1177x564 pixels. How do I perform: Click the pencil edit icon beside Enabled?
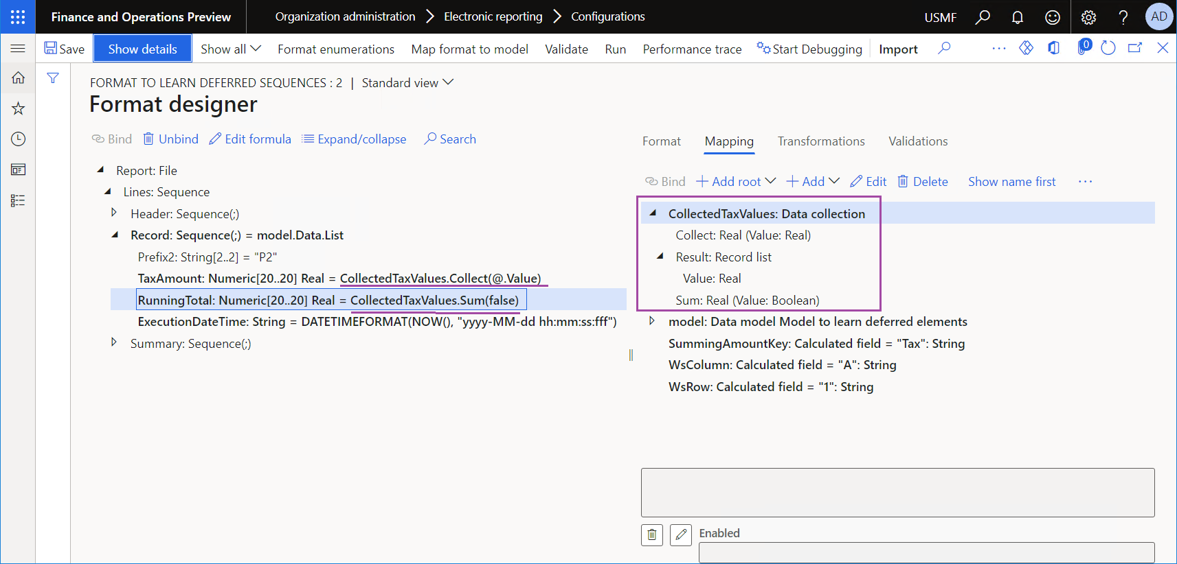click(x=681, y=534)
